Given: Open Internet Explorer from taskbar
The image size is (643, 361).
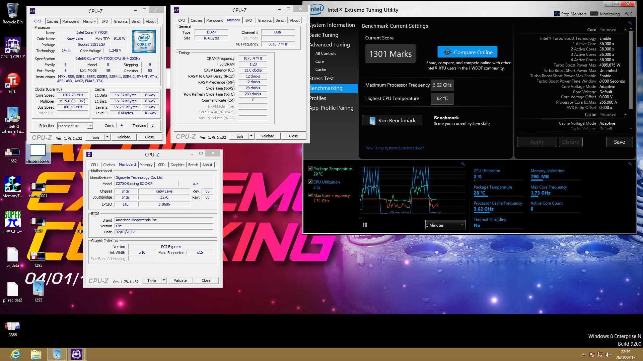Looking at the screenshot, I should [x=15, y=354].
